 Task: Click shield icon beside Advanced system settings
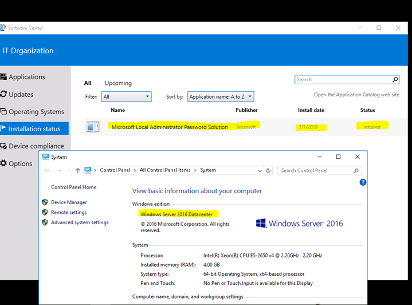tap(45, 222)
